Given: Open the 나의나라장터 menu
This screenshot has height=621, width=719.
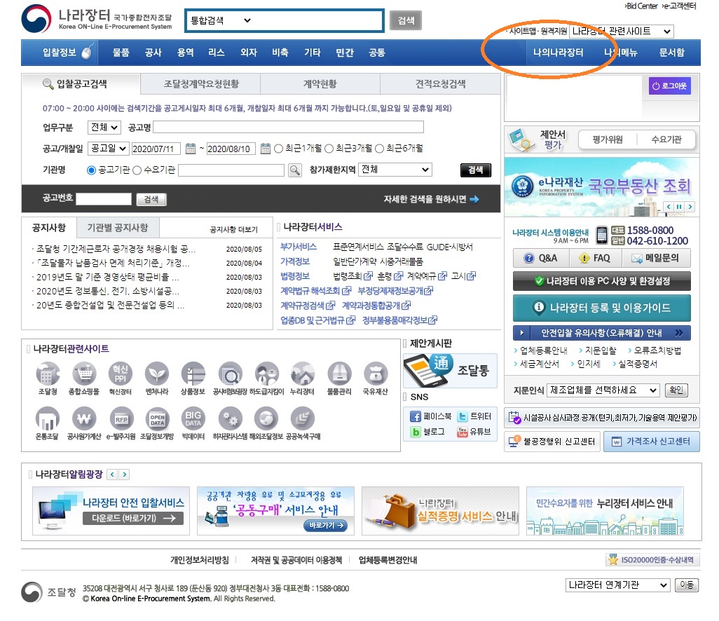Looking at the screenshot, I should point(558,53).
